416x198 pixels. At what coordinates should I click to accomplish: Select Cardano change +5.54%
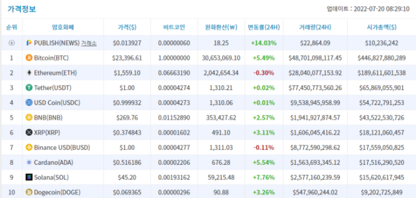(x=264, y=163)
